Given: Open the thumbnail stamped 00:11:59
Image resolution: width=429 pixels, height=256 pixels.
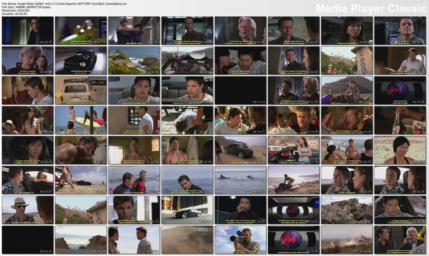Looking at the screenshot, I should point(134,90).
